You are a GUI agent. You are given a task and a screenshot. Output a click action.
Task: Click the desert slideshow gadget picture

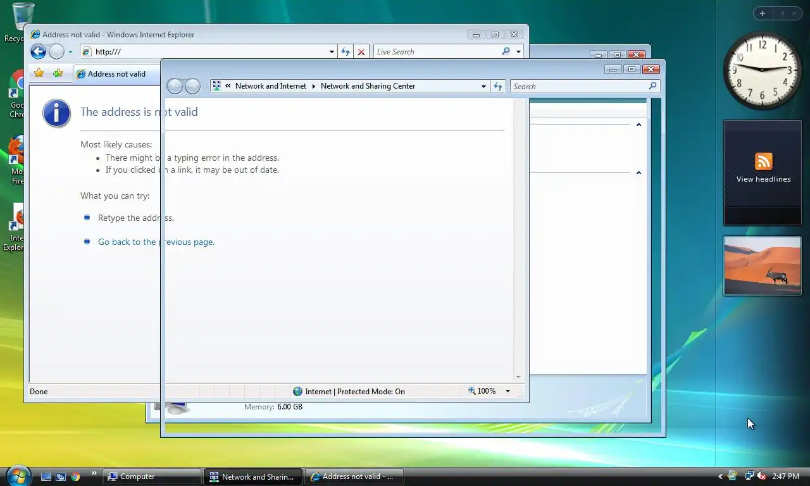[x=763, y=266]
